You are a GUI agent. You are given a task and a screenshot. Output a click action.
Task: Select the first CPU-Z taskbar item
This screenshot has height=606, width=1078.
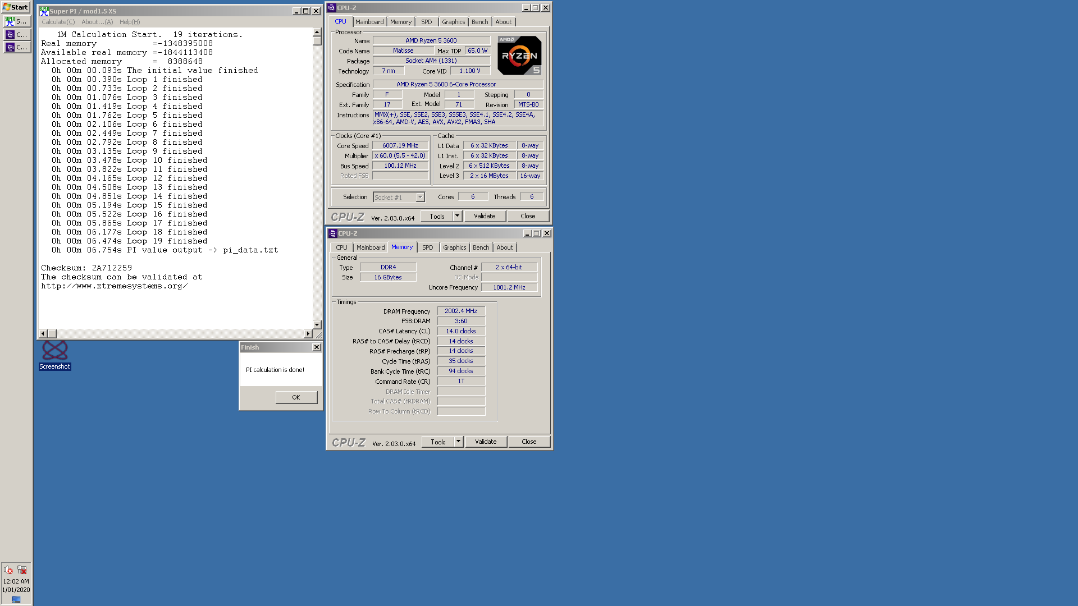click(16, 35)
